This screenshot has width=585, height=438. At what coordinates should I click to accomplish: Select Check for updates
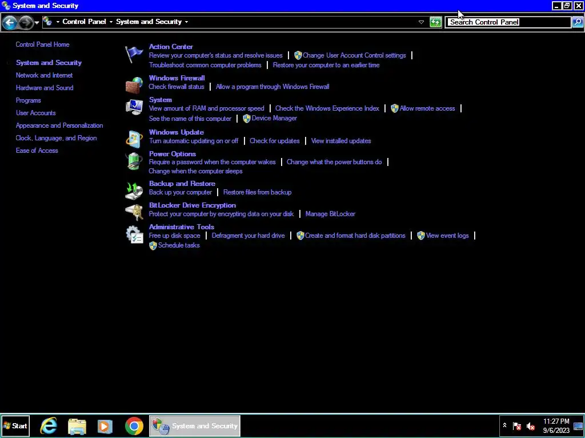[x=275, y=141]
